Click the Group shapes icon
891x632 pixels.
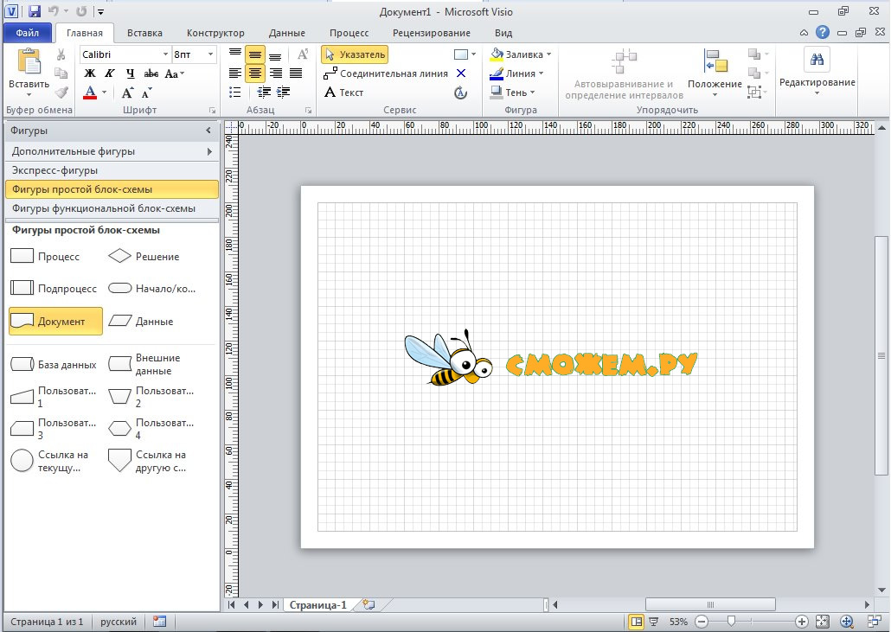[x=754, y=92]
